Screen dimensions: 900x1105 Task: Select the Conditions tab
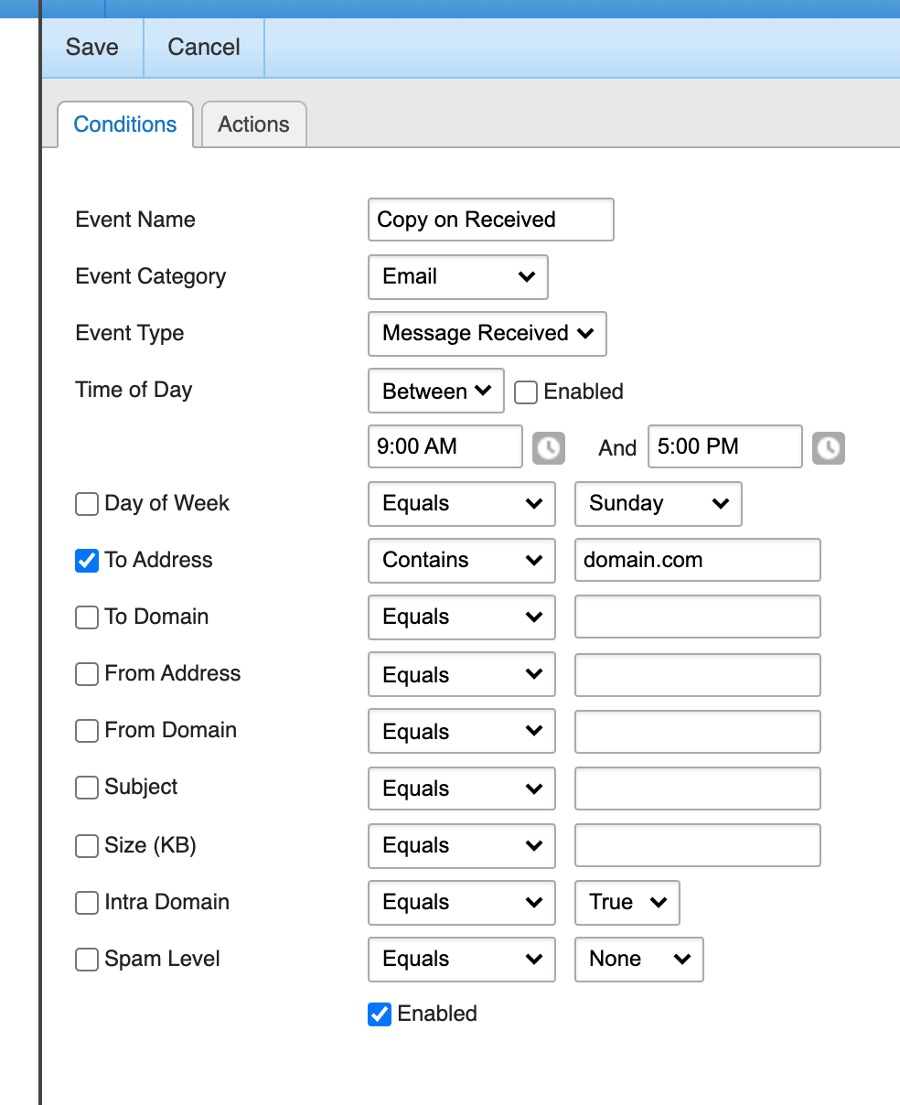tap(125, 124)
